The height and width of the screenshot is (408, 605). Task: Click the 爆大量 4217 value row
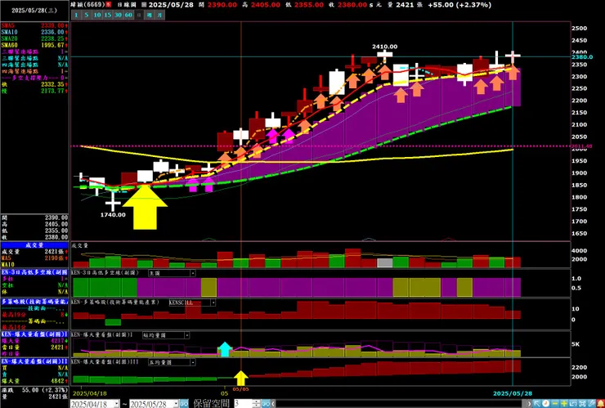[34, 341]
